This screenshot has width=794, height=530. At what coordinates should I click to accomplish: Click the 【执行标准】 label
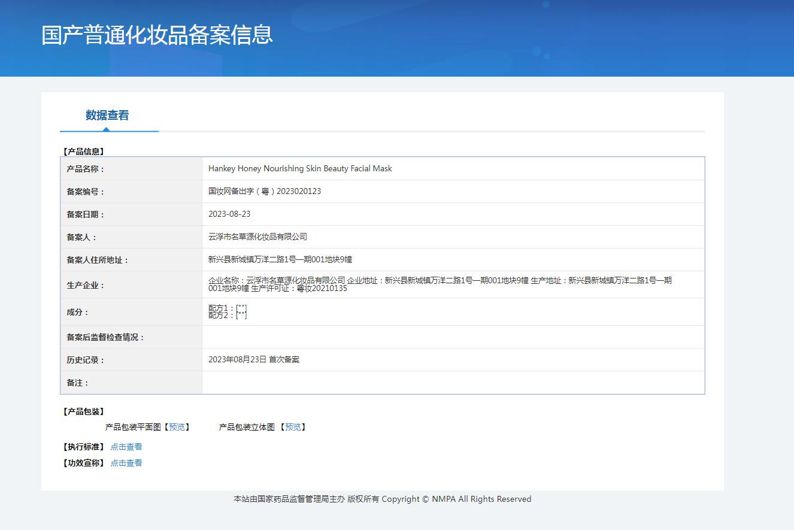point(84,447)
